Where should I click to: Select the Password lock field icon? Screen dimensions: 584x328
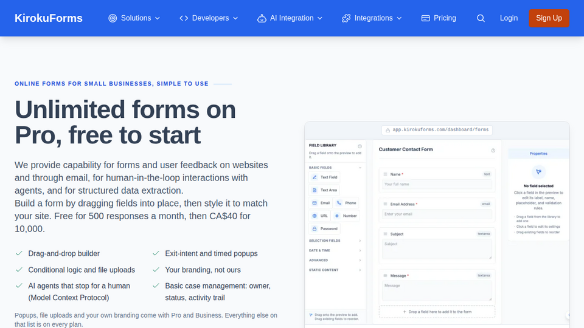[315, 229]
